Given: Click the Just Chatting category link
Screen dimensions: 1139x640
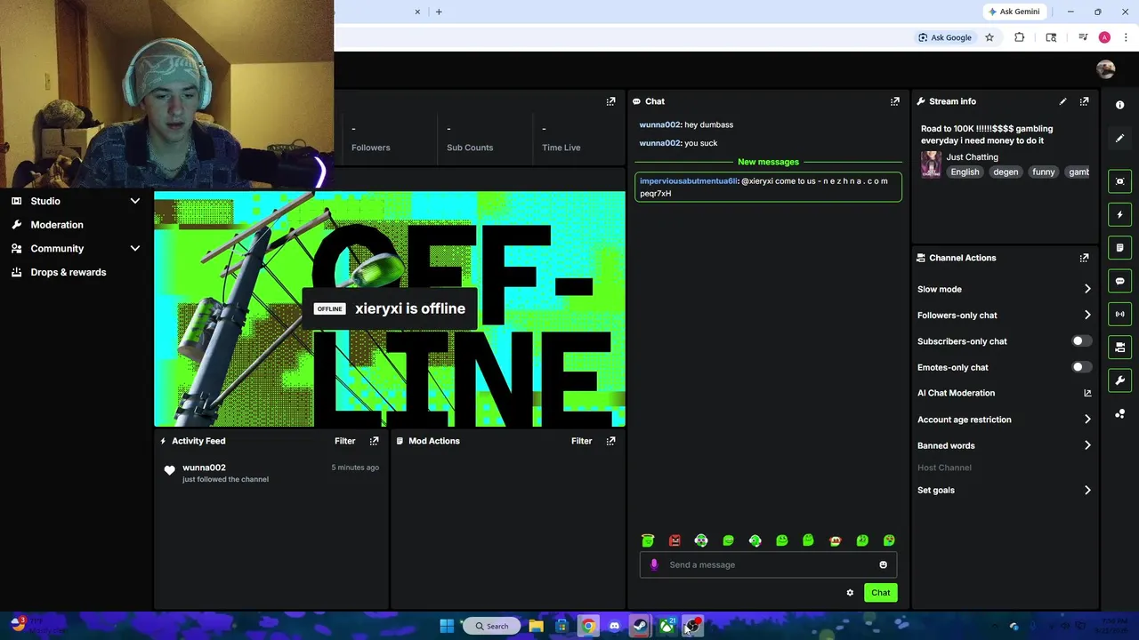Looking at the screenshot, I should [x=972, y=157].
